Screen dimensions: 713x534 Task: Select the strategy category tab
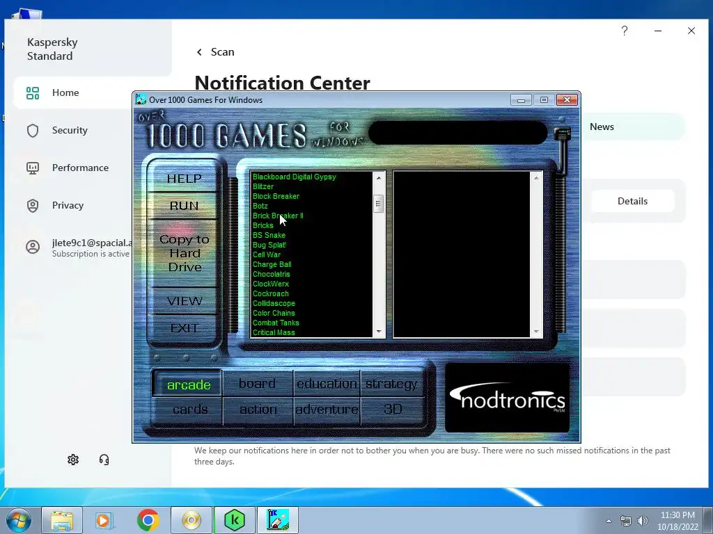tap(391, 384)
